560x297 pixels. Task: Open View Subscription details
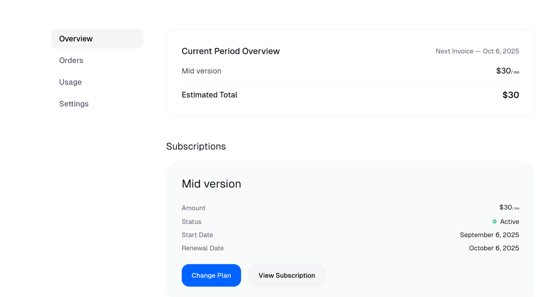tap(287, 275)
